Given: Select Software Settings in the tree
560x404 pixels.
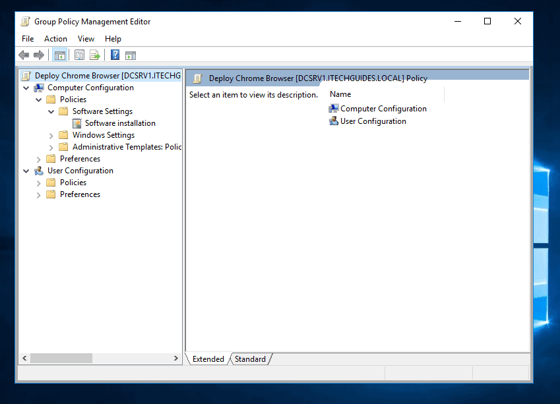Looking at the screenshot, I should coord(102,111).
